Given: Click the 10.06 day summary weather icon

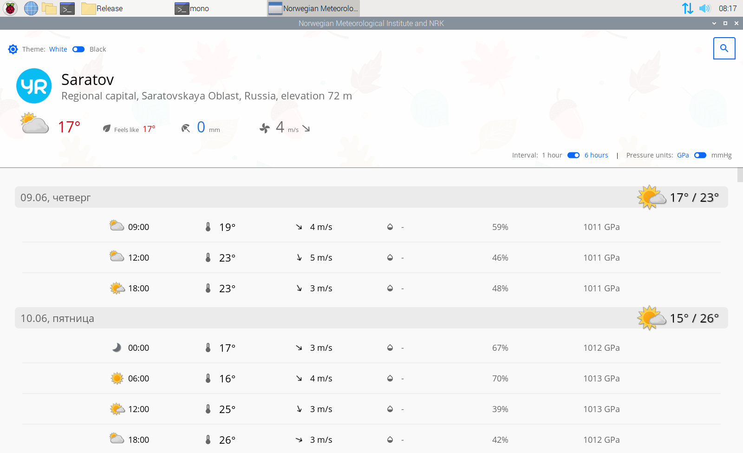Looking at the screenshot, I should click(652, 318).
